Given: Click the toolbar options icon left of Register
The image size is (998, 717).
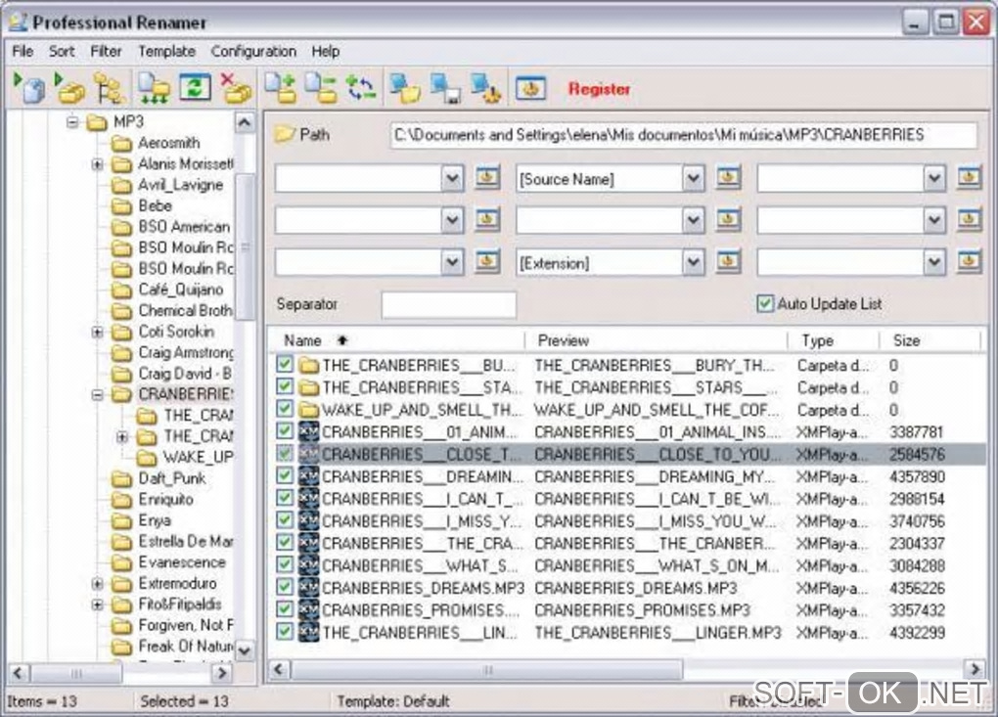Looking at the screenshot, I should tap(531, 88).
